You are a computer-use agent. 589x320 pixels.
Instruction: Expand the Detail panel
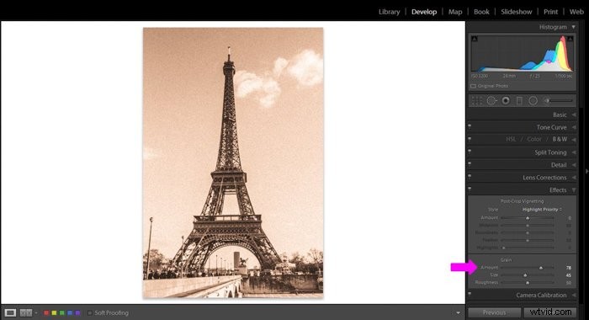(x=574, y=165)
